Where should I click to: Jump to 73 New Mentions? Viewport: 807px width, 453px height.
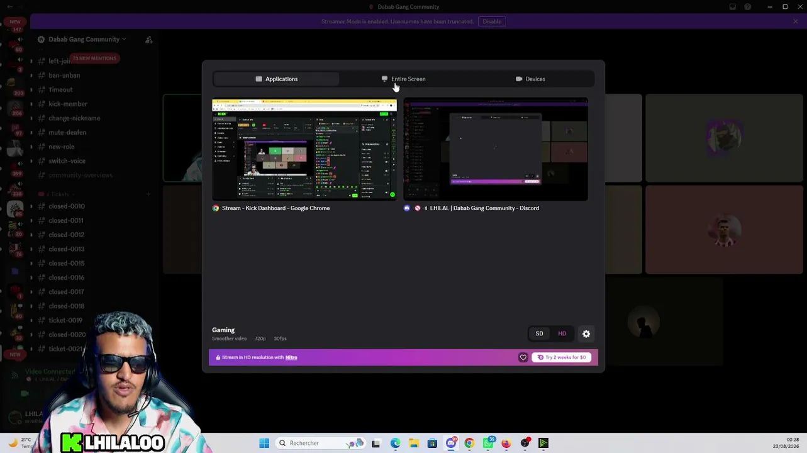click(x=94, y=59)
